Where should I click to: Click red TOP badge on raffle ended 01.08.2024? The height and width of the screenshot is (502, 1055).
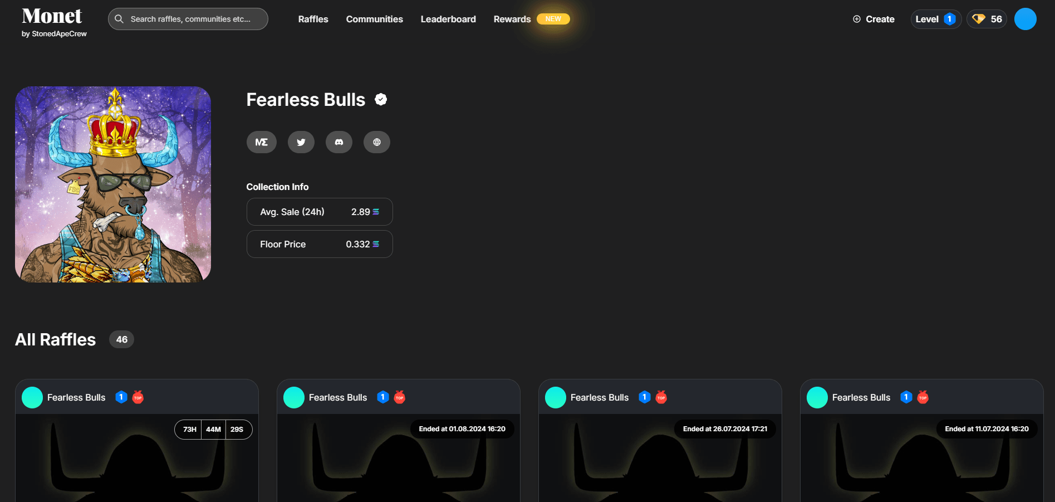[400, 397]
